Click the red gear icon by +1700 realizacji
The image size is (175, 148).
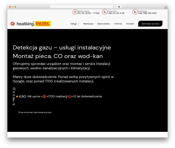click(44, 97)
